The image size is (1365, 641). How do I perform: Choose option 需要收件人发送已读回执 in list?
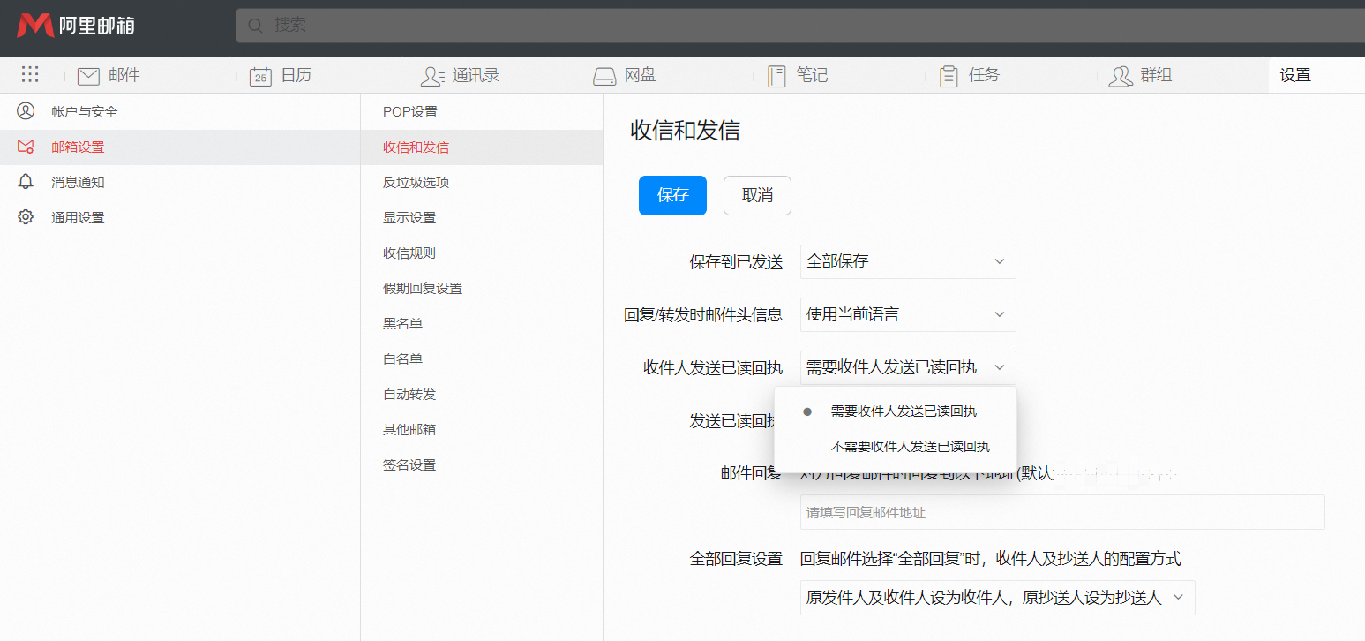click(x=896, y=411)
